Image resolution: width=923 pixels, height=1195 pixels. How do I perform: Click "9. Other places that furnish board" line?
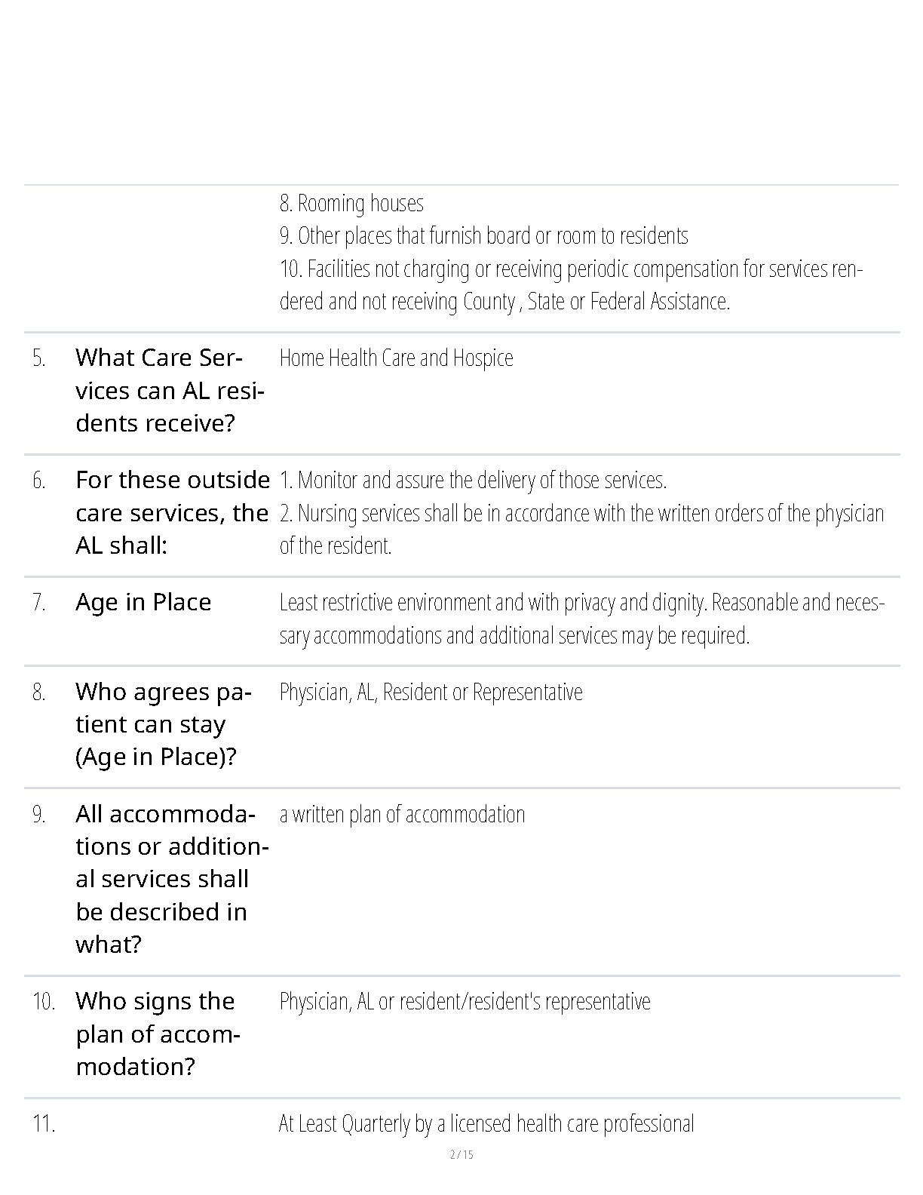483,235
